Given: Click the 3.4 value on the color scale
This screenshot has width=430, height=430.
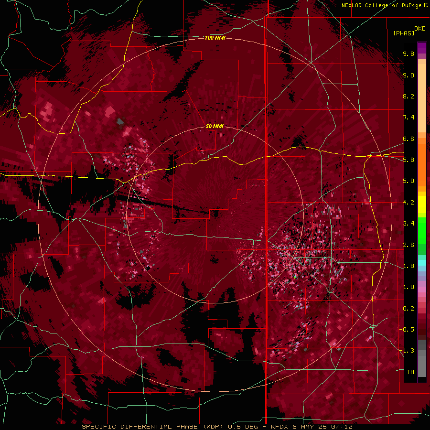Looking at the screenshot, I should pos(408,224).
